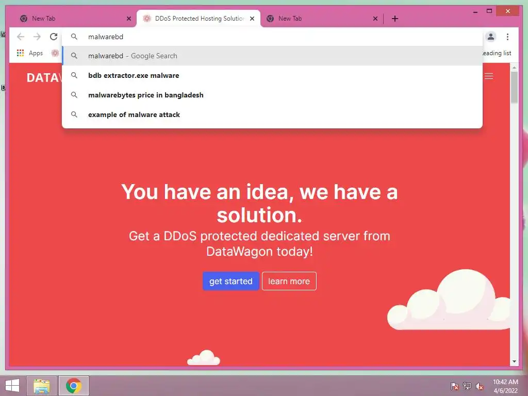528x396 pixels.
Task: Reload the page with the refresh icon
Action: tap(54, 37)
